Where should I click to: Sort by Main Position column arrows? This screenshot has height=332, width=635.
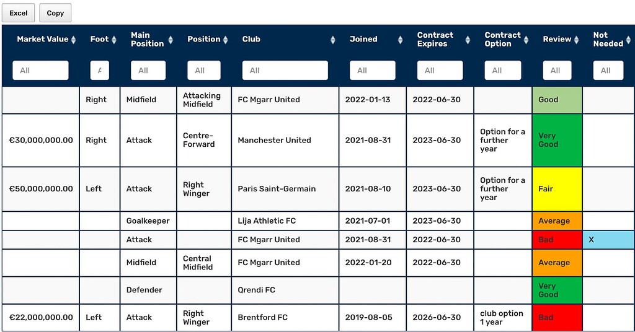point(171,40)
